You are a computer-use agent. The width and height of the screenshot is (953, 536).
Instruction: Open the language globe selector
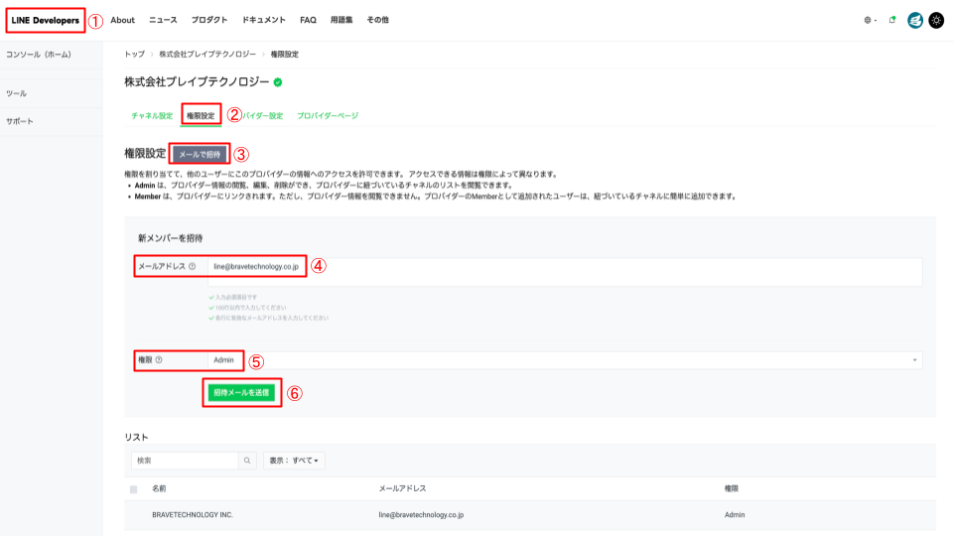(x=870, y=20)
